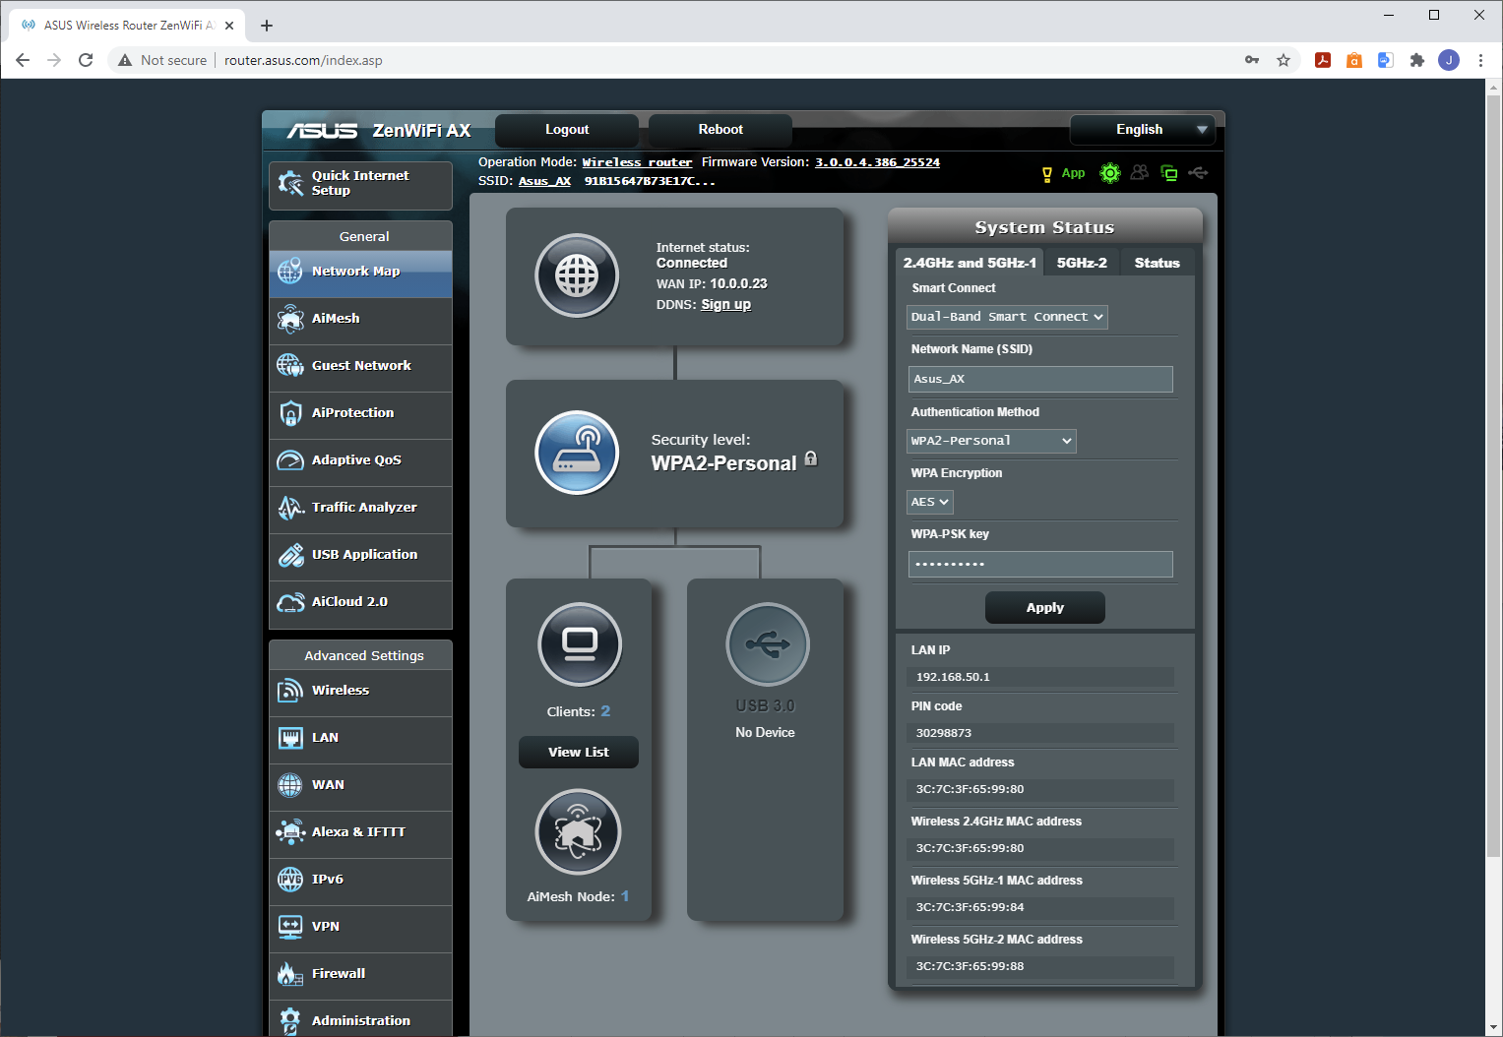Follow the DDNS Sign up link
Viewport: 1503px width, 1037px height.
[x=725, y=305]
